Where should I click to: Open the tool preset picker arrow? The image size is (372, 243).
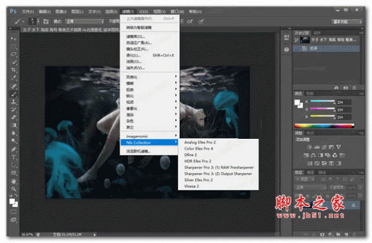pyautogui.click(x=24, y=22)
